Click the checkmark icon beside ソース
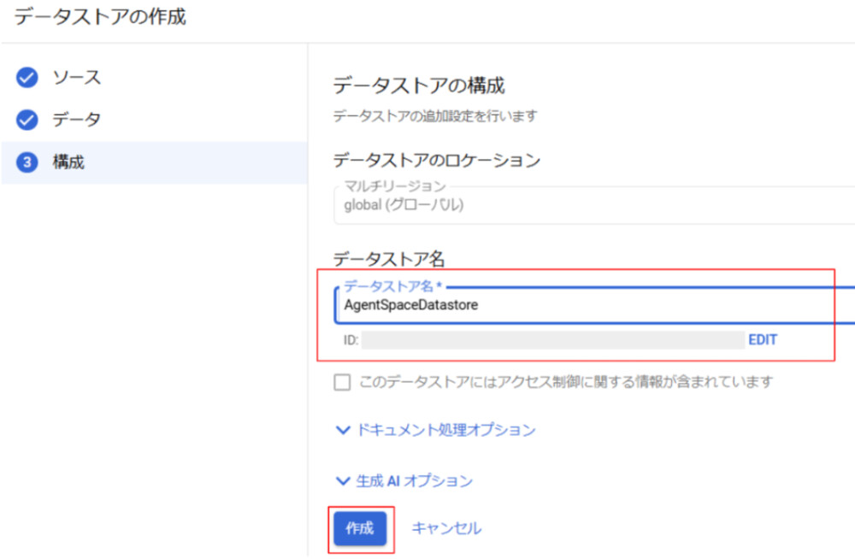This screenshot has height=559, width=855. pyautogui.click(x=27, y=79)
